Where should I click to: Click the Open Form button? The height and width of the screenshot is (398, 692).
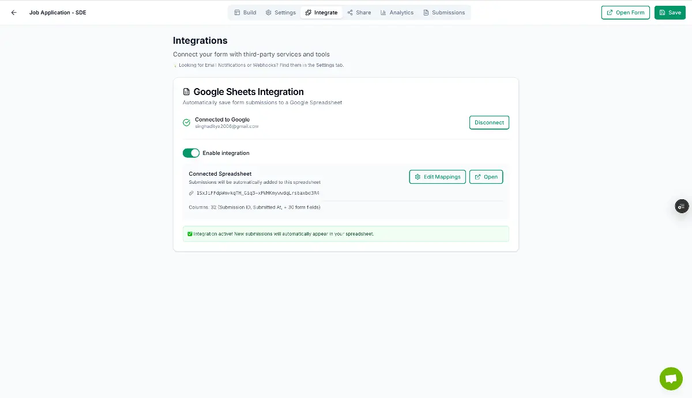[x=625, y=12]
